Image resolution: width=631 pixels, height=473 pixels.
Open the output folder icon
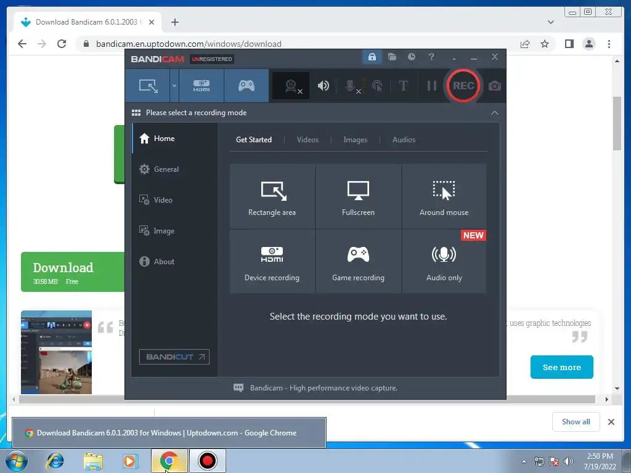pos(392,57)
